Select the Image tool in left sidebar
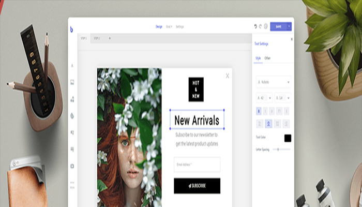The width and height of the screenshot is (362, 207). click(72, 82)
